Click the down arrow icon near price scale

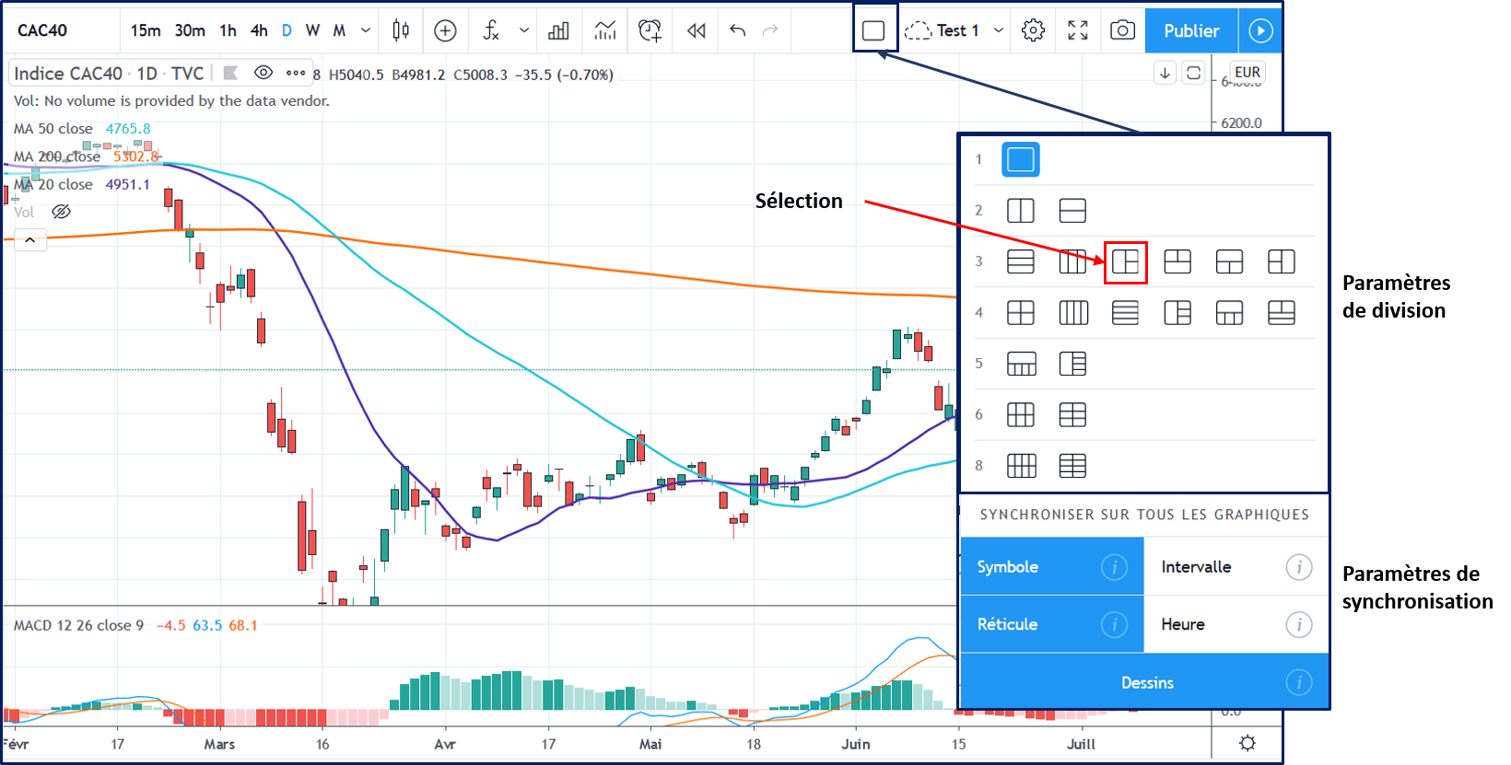[x=1165, y=73]
